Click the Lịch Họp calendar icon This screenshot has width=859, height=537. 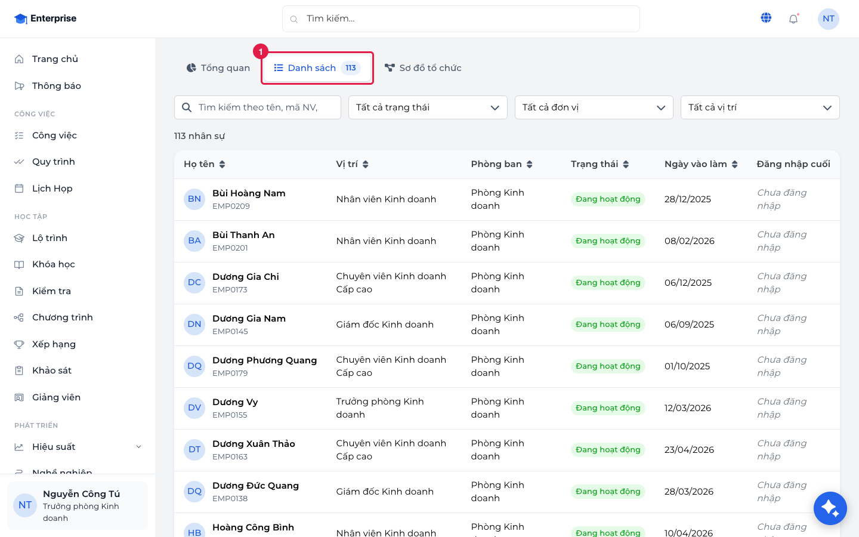(x=19, y=189)
